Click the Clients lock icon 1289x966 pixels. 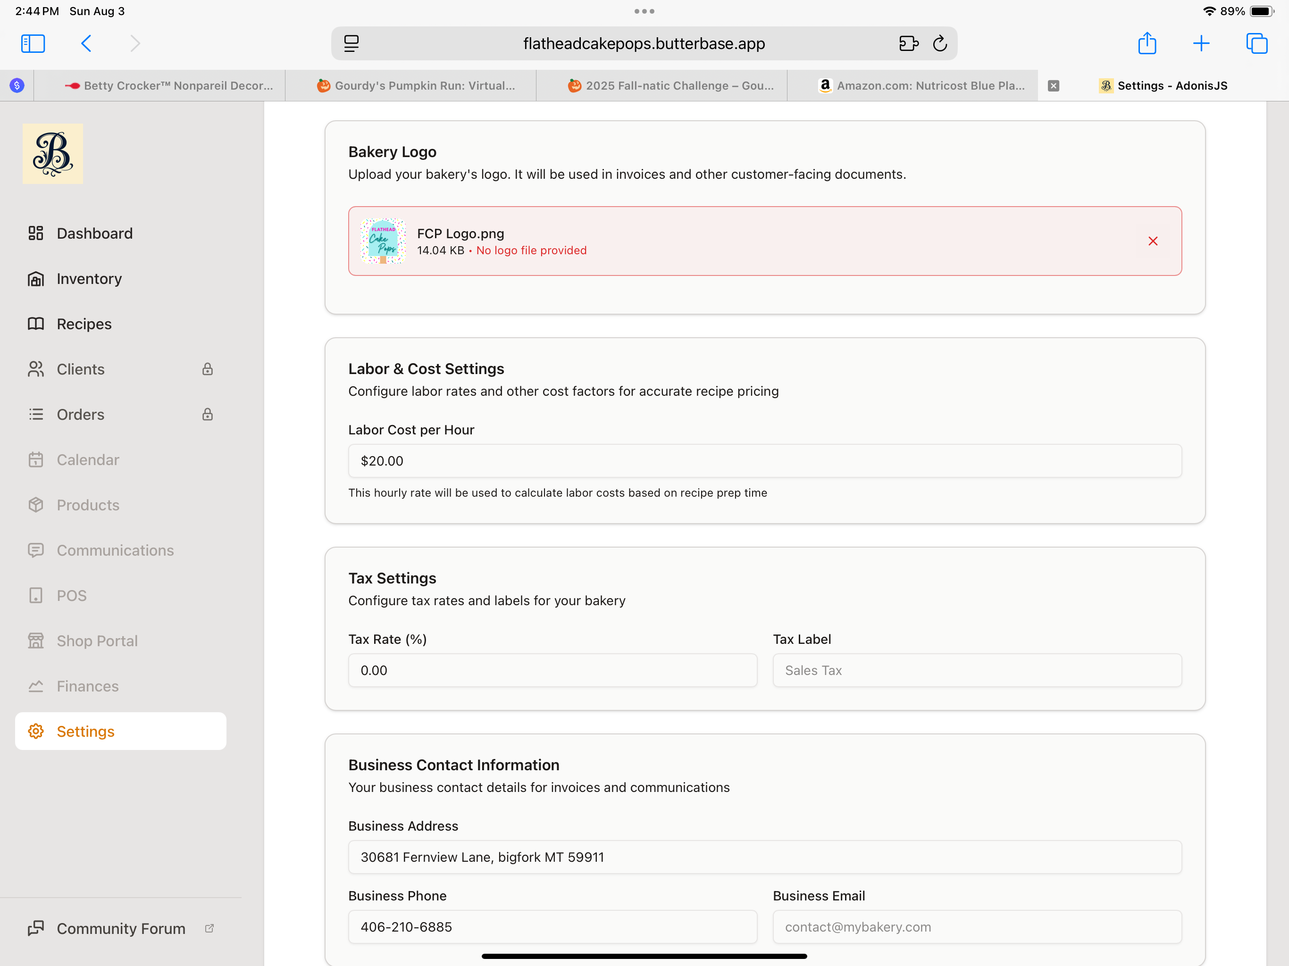click(x=208, y=369)
